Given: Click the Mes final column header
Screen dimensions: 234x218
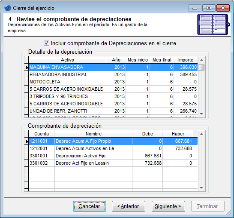Looking at the screenshot, I should [x=162, y=60].
